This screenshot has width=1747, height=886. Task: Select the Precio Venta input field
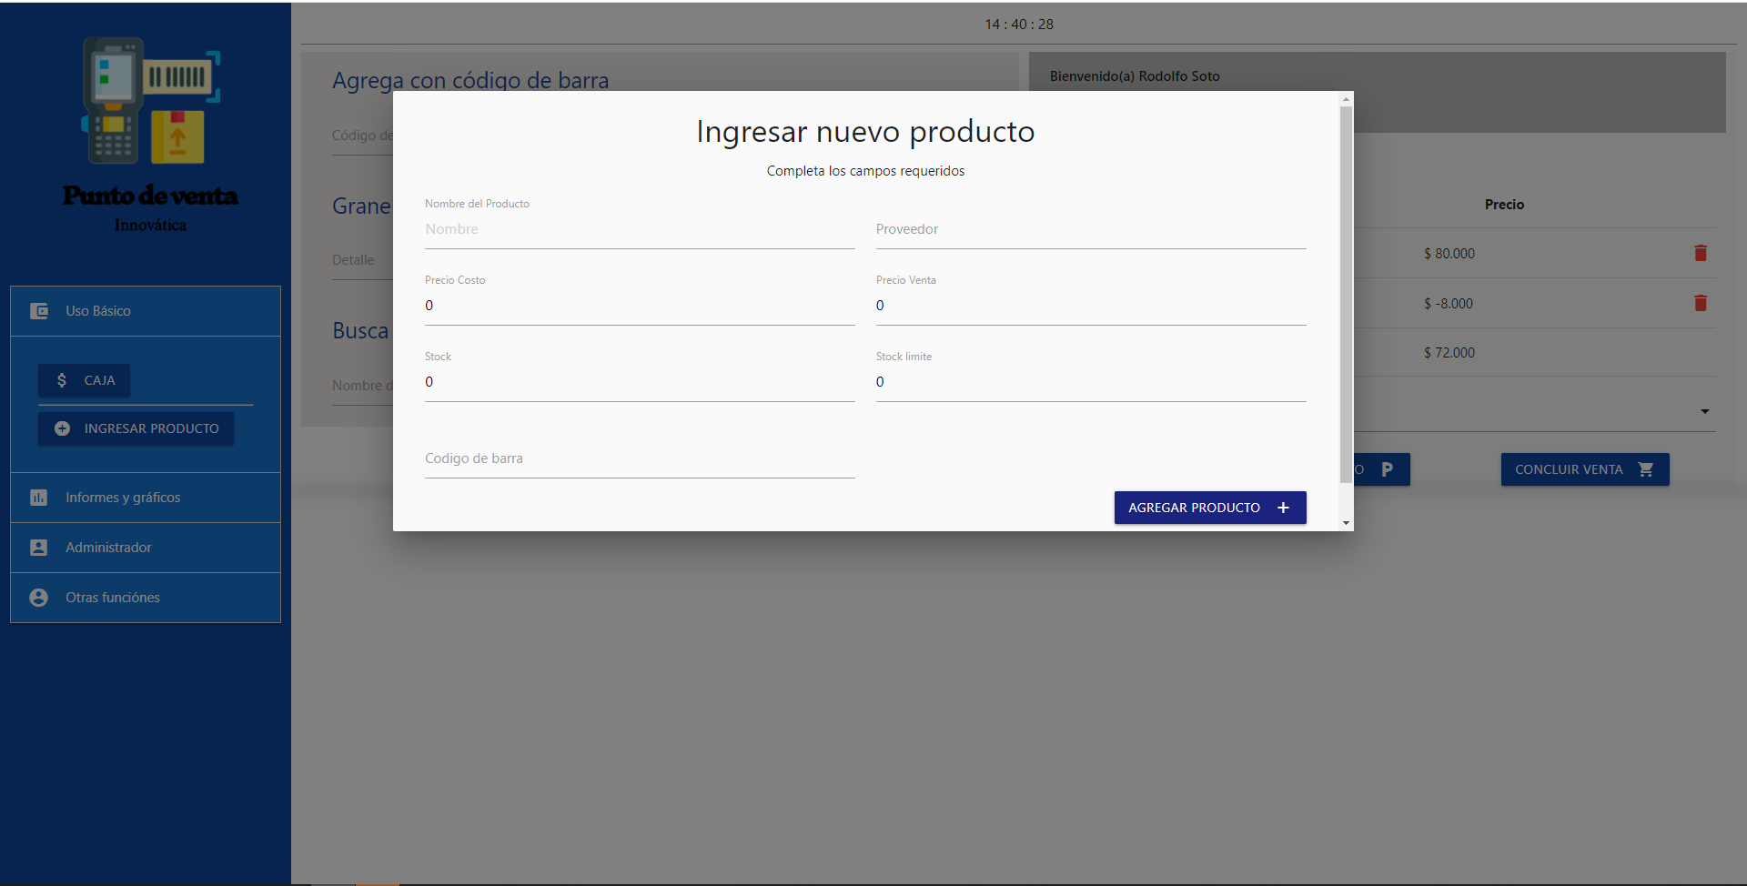(1090, 306)
